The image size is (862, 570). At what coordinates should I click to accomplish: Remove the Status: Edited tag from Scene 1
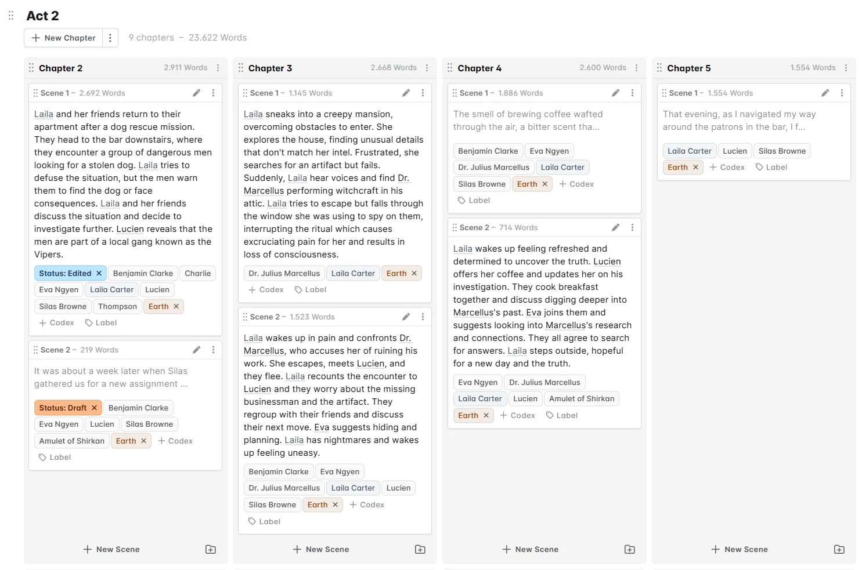tap(99, 273)
